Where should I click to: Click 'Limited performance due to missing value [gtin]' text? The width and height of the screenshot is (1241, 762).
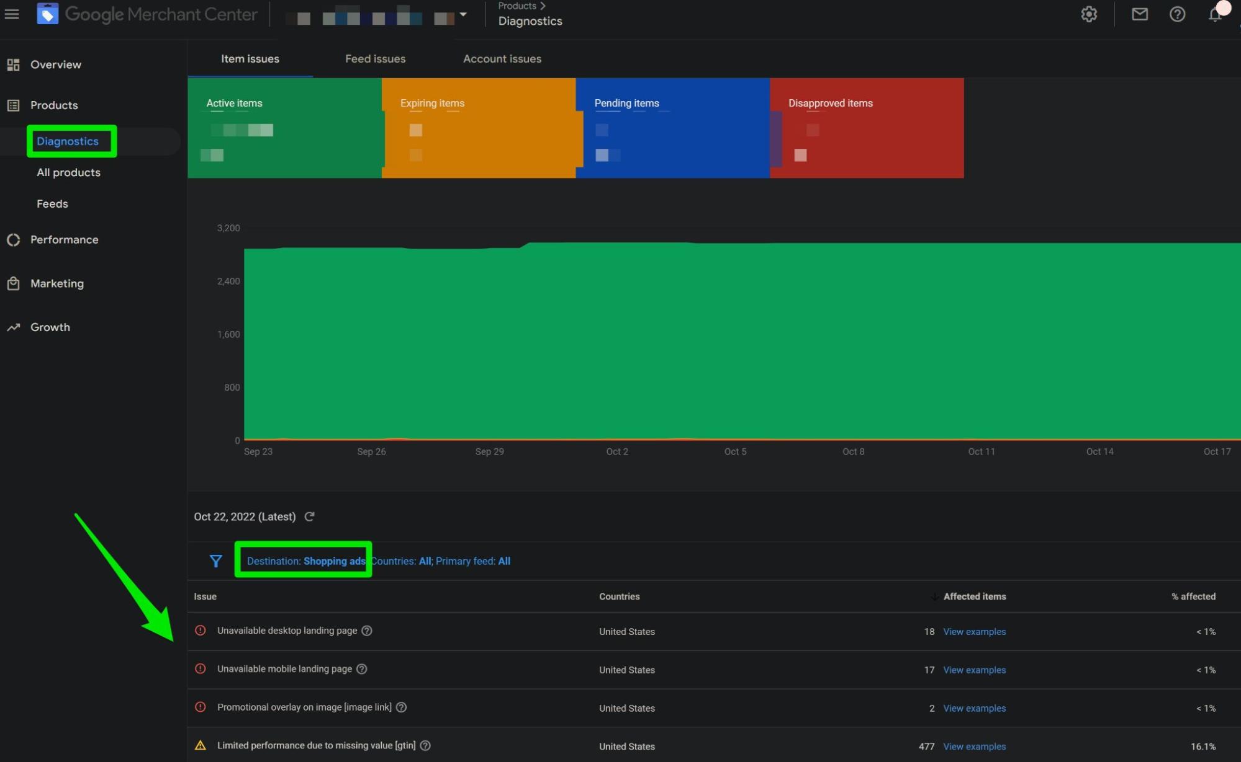pos(317,746)
